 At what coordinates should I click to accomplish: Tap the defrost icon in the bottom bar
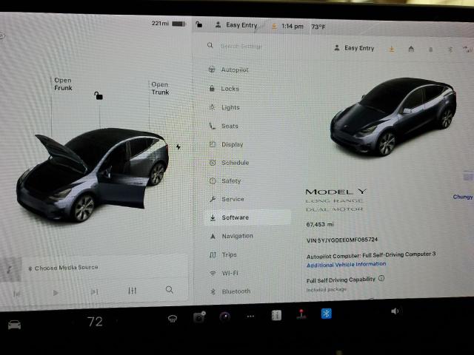(x=173, y=319)
